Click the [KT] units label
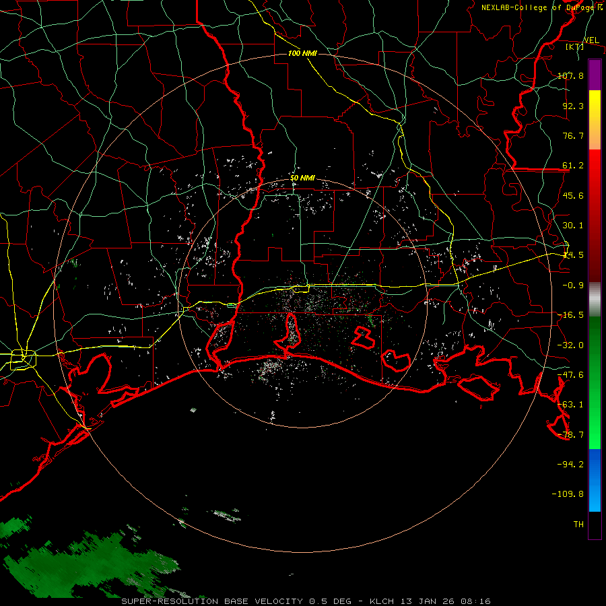Viewport: 606px width, 606px height. pos(574,46)
